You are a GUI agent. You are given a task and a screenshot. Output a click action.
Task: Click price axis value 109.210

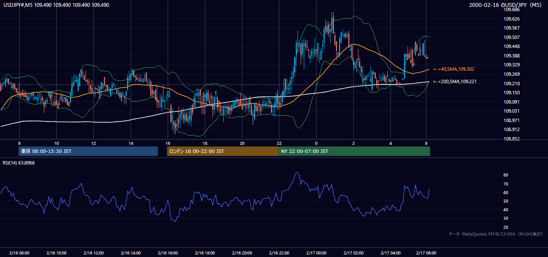pyautogui.click(x=512, y=84)
